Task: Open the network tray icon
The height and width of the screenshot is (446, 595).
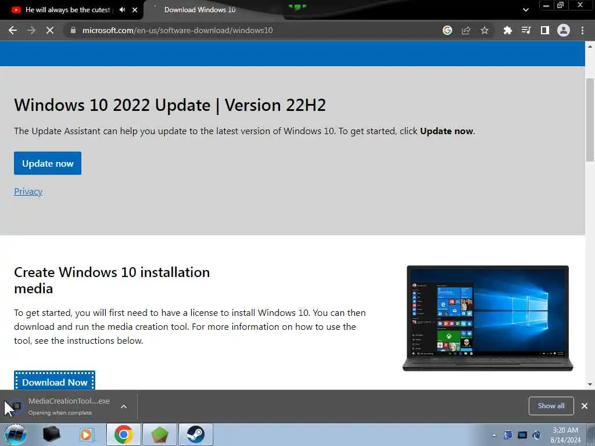Action: 522,435
